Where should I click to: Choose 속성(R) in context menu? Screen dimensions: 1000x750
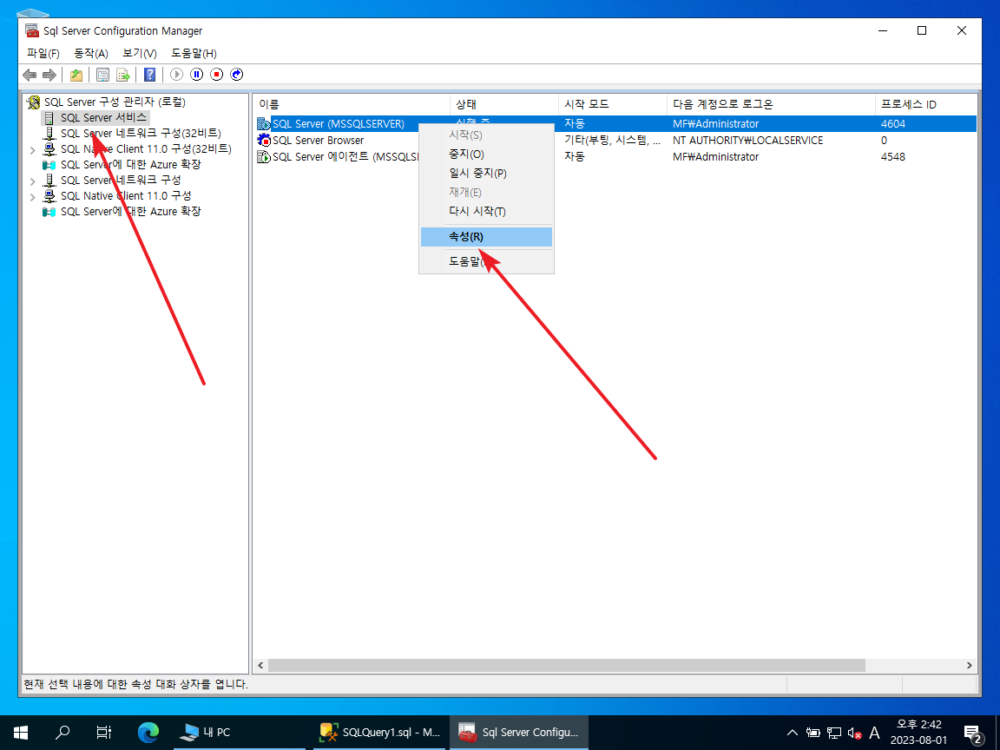click(486, 237)
